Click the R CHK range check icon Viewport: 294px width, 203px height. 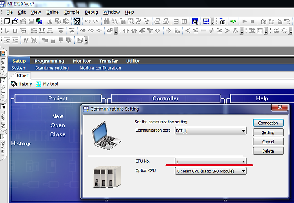[236, 31]
